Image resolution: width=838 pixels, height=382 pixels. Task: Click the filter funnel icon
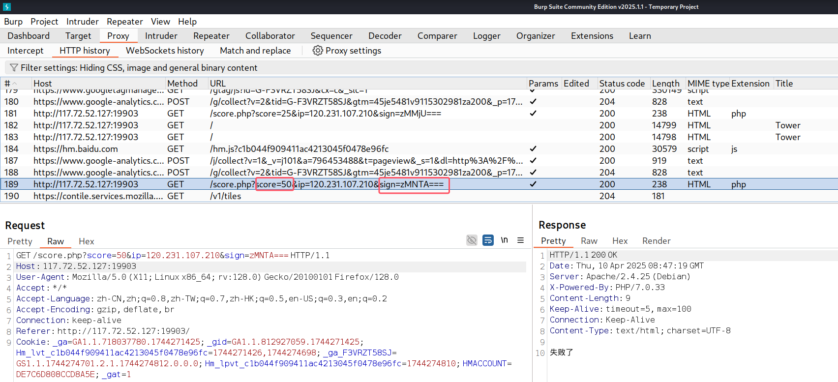[x=14, y=68]
